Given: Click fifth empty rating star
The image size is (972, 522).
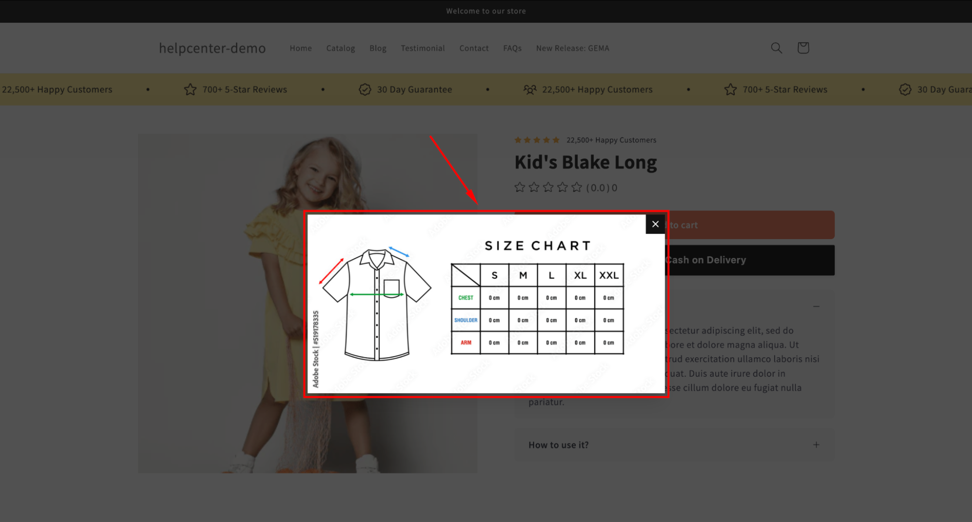Looking at the screenshot, I should point(577,187).
